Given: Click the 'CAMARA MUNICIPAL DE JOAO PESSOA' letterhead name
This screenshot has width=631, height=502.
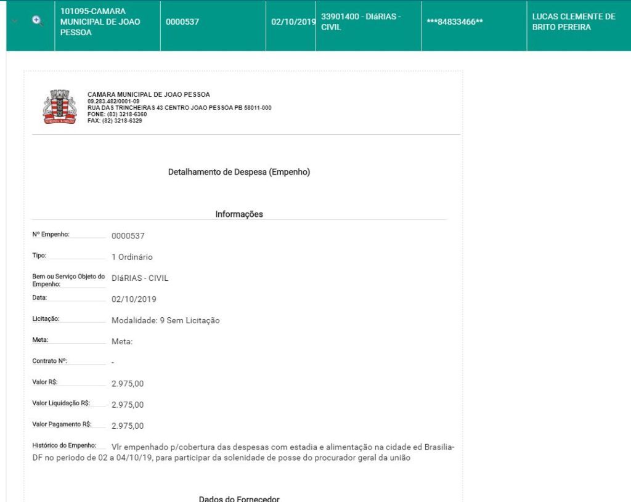Looking at the screenshot, I should coord(149,94).
